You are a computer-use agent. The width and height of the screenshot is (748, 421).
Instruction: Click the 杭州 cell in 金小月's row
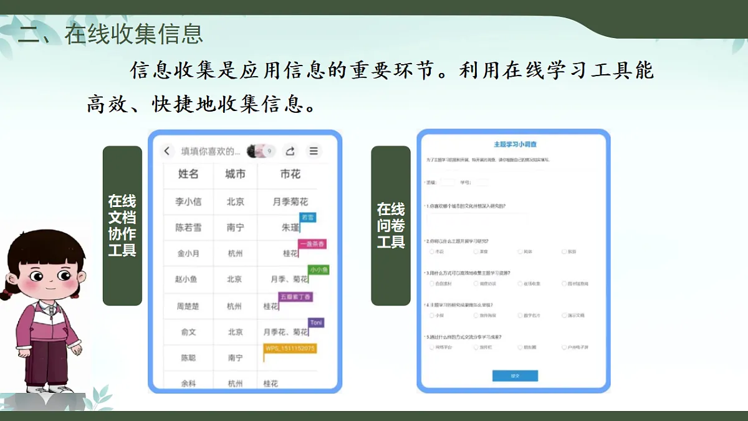pyautogui.click(x=235, y=253)
